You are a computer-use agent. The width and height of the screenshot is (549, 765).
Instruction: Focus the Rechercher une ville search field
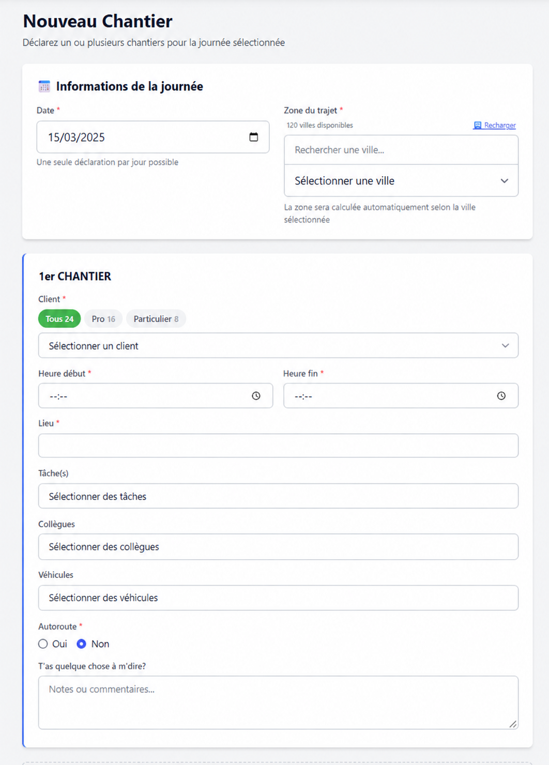click(401, 150)
